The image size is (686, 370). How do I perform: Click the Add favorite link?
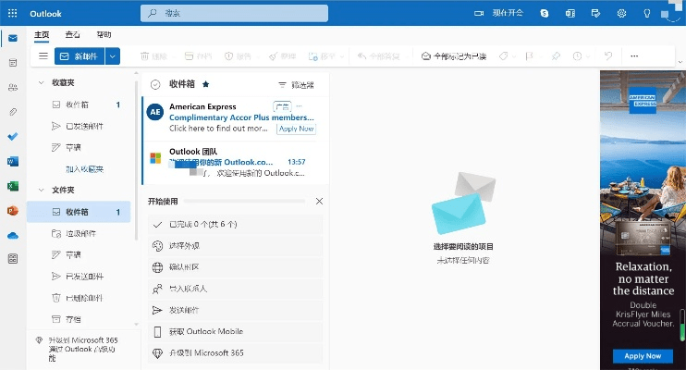(x=84, y=169)
